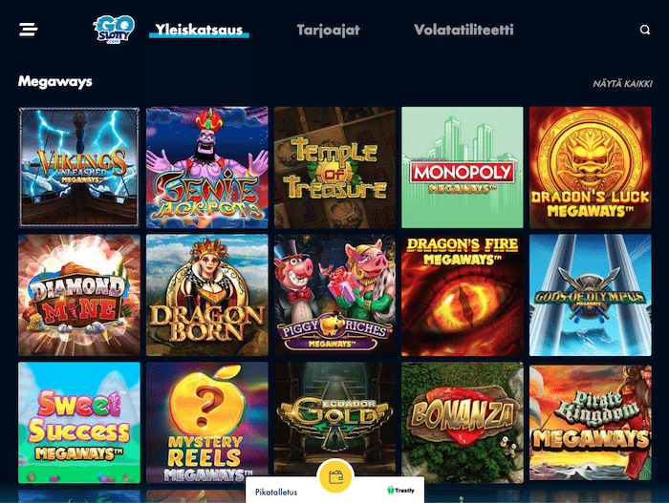This screenshot has width=669, height=503.
Task: Open the Piggy Riches Megaways tile
Action: pyautogui.click(x=334, y=295)
